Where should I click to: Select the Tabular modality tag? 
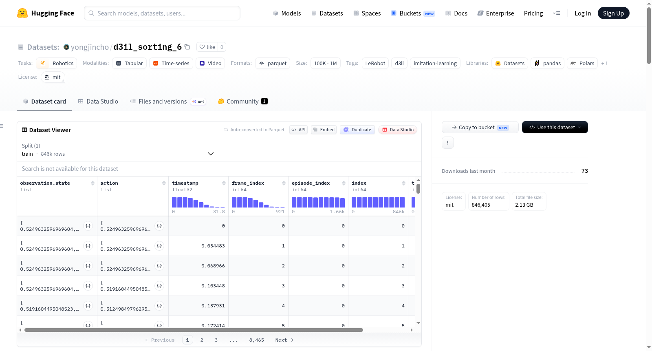[129, 63]
